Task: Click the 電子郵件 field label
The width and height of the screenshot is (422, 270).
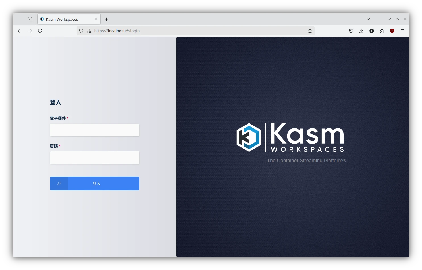Action: [x=58, y=118]
